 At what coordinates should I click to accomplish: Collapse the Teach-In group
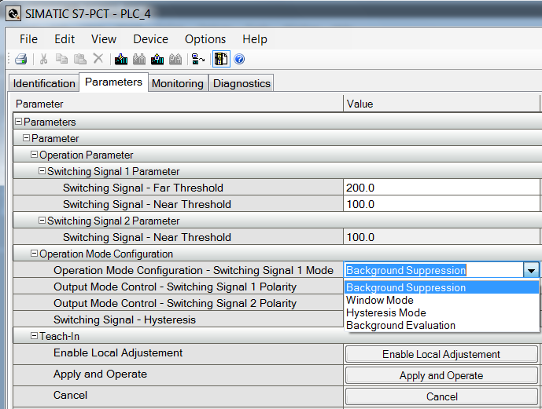point(34,335)
